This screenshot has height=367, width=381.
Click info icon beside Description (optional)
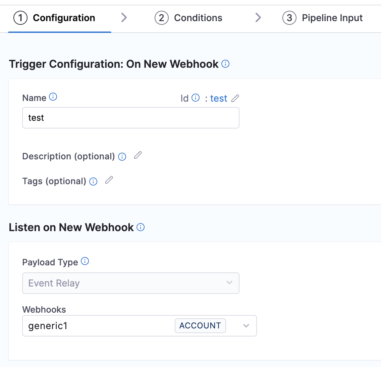[x=122, y=157]
